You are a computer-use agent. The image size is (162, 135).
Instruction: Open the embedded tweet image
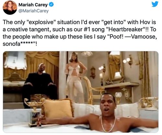pos(81,92)
